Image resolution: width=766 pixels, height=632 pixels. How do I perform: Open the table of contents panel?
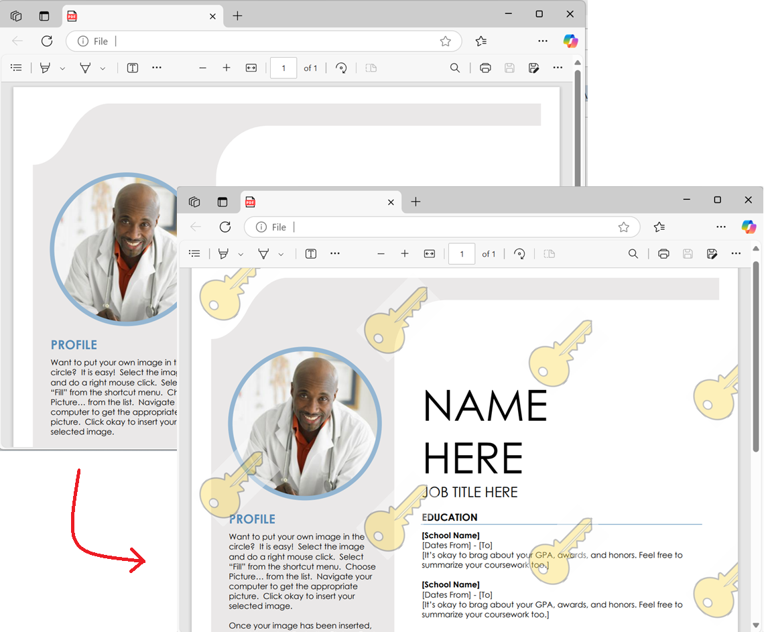[x=194, y=253]
